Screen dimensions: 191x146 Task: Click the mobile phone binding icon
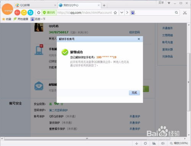point(39,50)
